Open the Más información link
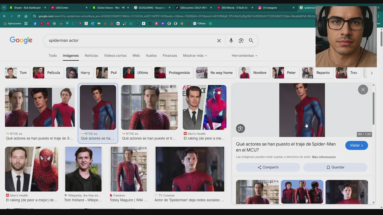The width and height of the screenshot is (383, 215). pyautogui.click(x=324, y=157)
